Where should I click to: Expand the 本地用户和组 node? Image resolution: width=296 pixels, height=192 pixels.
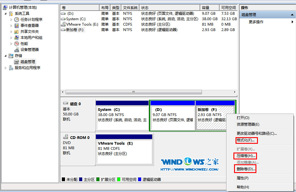[x=11, y=38]
